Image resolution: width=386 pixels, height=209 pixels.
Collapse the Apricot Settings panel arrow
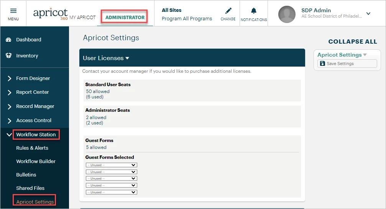(365, 55)
